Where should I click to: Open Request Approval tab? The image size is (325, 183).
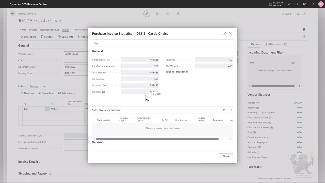(49, 30)
